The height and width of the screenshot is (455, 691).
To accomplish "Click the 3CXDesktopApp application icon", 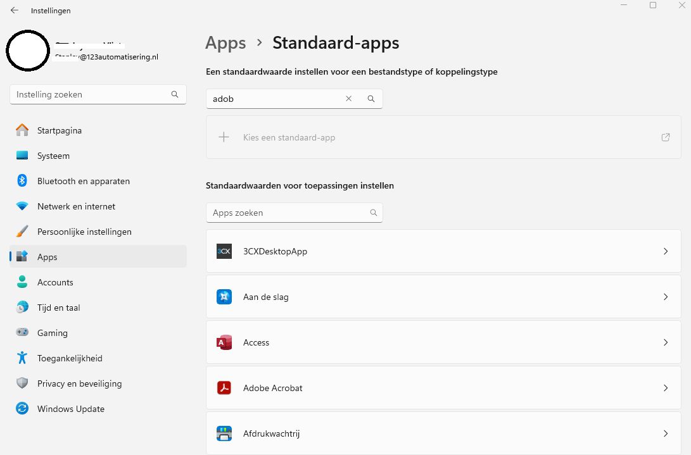I will point(224,251).
